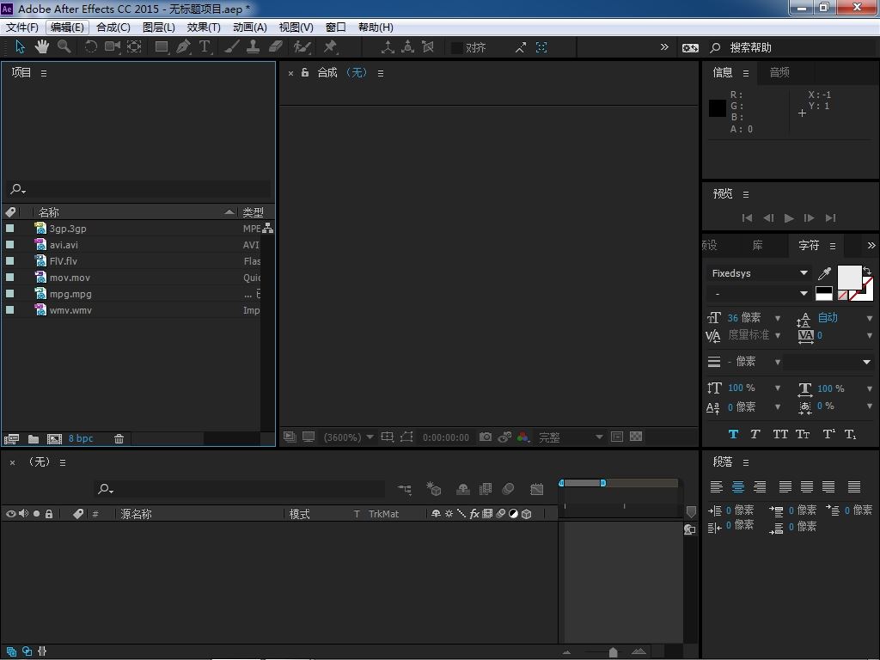This screenshot has width=880, height=660.
Task: Click the show channel RGB icon
Action: (x=523, y=437)
